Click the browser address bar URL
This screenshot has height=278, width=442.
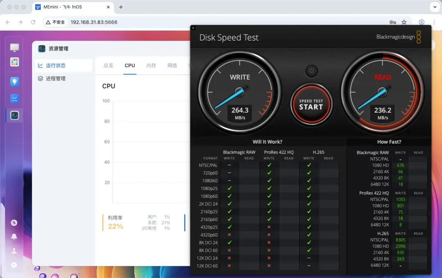94,22
